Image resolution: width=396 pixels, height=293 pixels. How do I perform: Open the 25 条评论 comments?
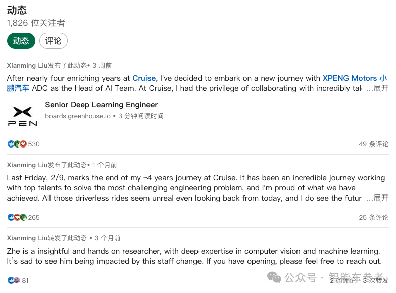374,217
